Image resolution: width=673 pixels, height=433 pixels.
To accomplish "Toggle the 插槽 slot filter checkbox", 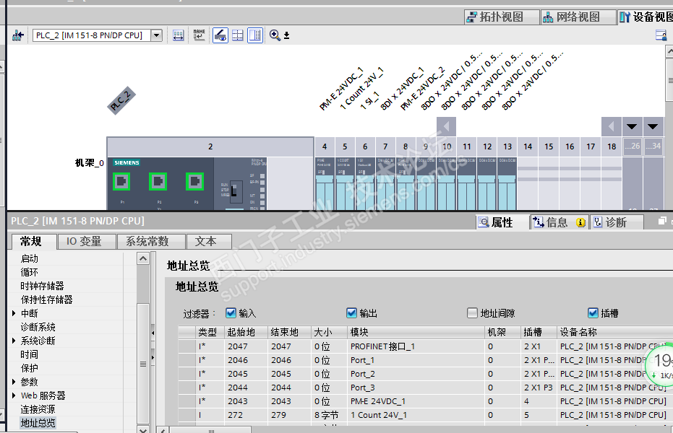I will click(x=593, y=313).
